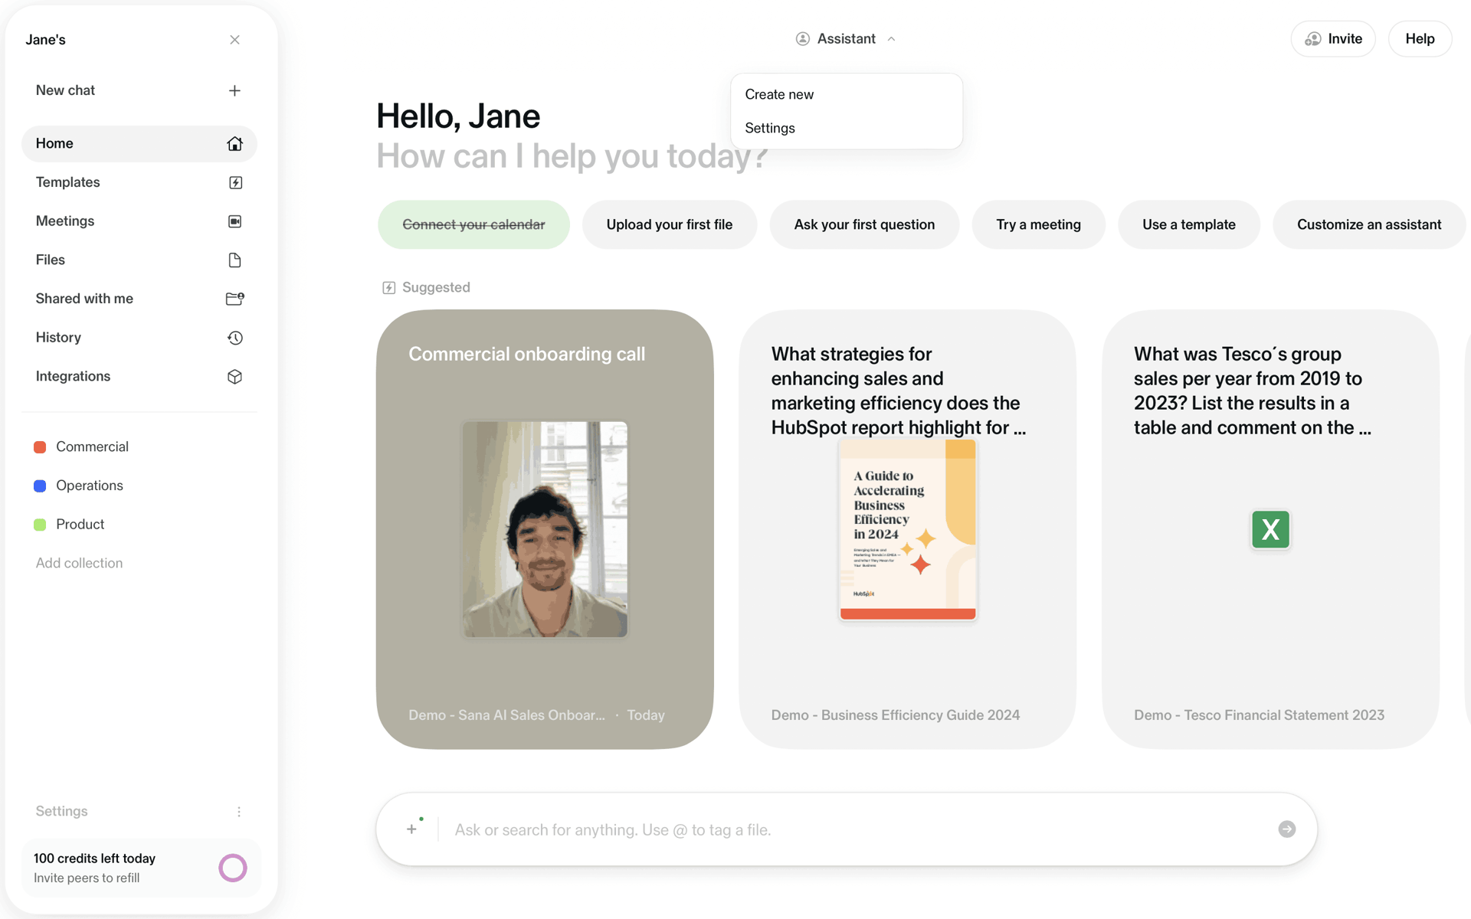Collapse the Assistant dropdown chevron
Screen dimensions: 1471x919
tap(891, 39)
